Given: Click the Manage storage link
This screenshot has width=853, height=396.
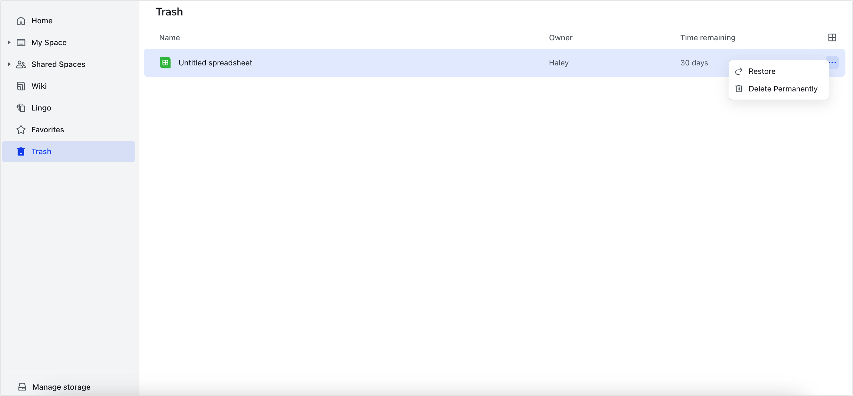Looking at the screenshot, I should click(61, 386).
